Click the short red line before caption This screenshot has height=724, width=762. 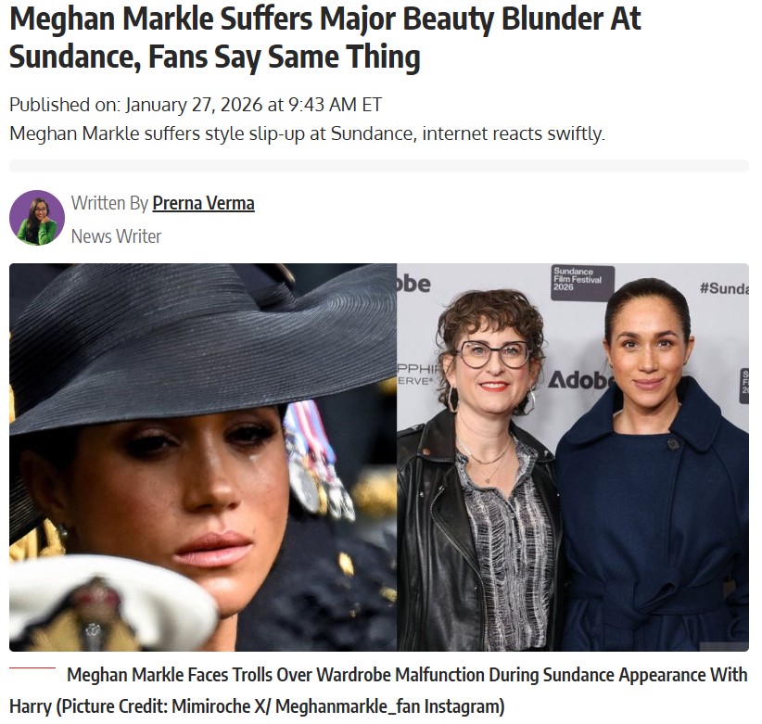point(32,668)
